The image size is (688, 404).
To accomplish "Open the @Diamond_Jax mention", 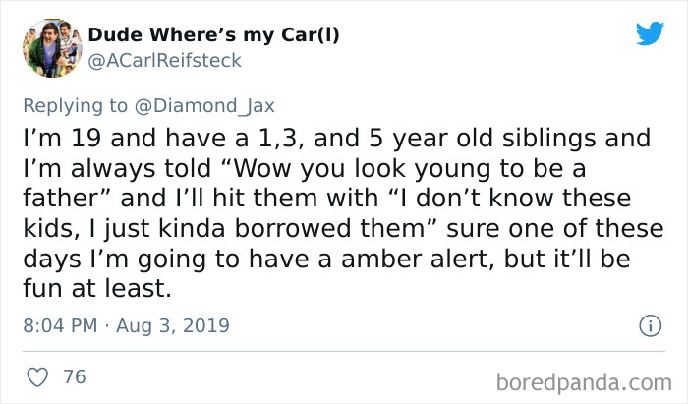I will pos(204,106).
